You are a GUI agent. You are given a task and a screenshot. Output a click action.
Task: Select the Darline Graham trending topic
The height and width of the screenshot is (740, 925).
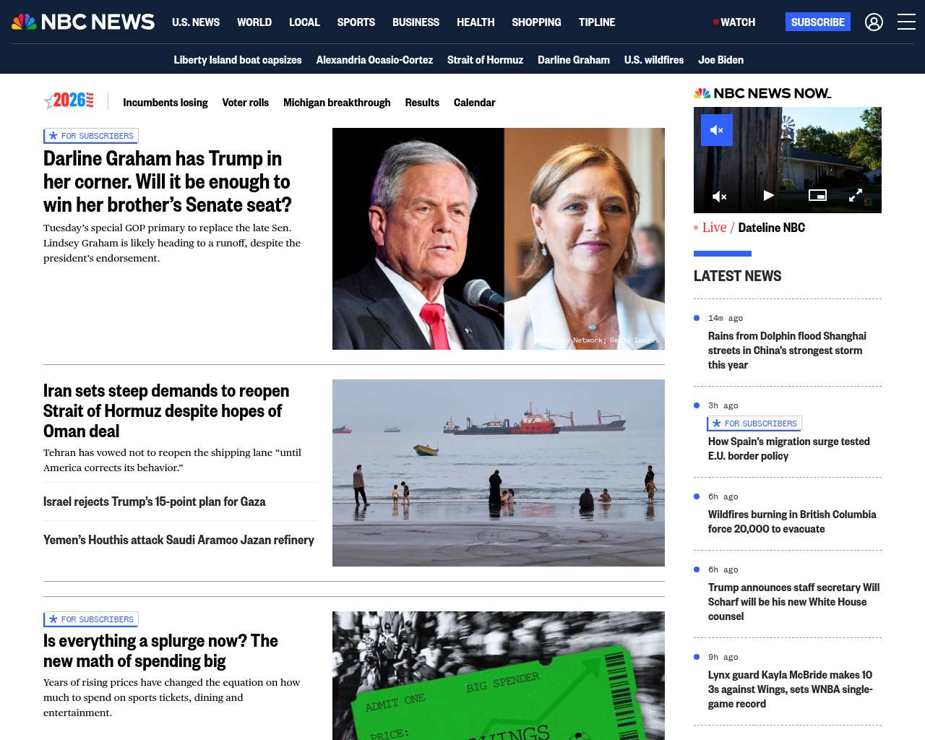(574, 60)
